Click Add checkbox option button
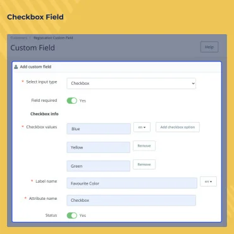234x234 pixels. pyautogui.click(x=178, y=127)
